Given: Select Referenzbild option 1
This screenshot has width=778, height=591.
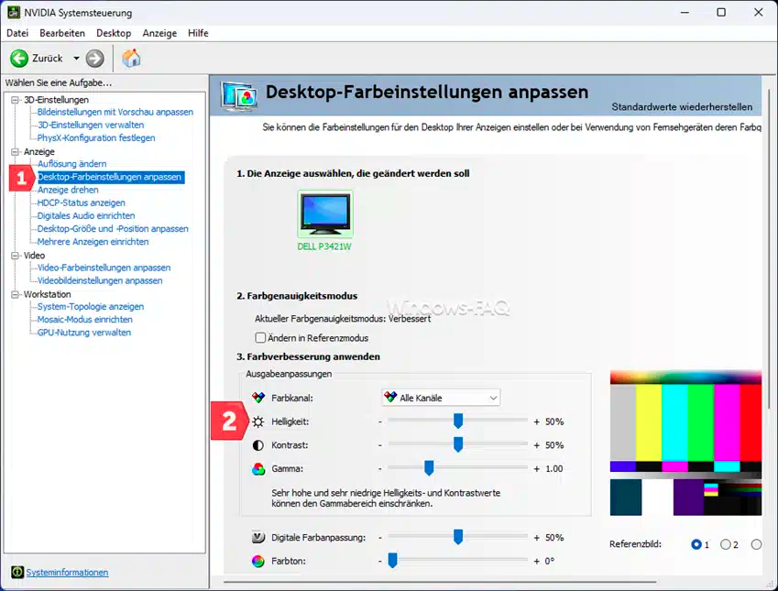Looking at the screenshot, I should (x=696, y=544).
